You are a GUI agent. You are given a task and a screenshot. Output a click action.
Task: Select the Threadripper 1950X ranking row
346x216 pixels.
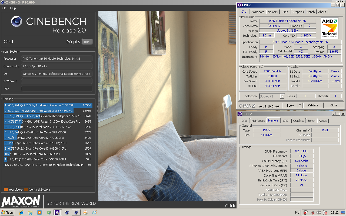tap(48, 116)
